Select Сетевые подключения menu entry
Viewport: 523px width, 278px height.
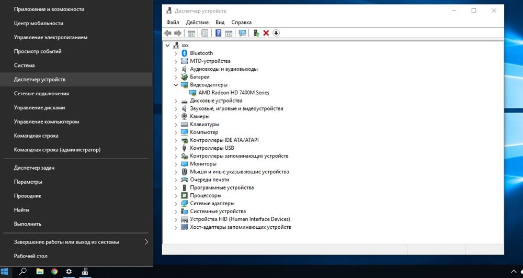[x=76, y=93]
